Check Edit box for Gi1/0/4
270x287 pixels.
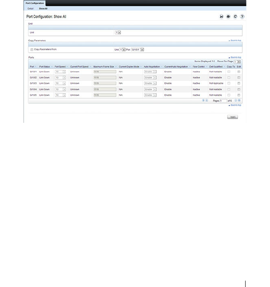click(x=239, y=89)
